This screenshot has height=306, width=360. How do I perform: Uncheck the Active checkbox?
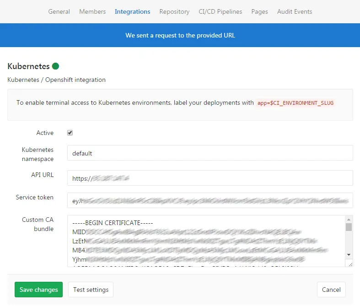pos(70,133)
